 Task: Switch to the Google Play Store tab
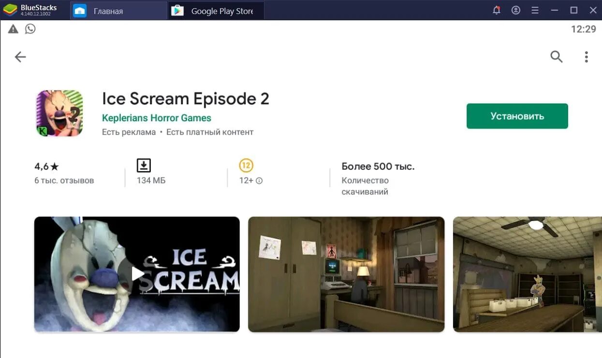[x=216, y=11]
